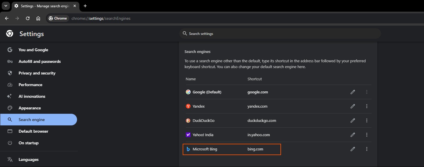Click the Bing favicon in list
The image size is (424, 167).
coord(188,149)
